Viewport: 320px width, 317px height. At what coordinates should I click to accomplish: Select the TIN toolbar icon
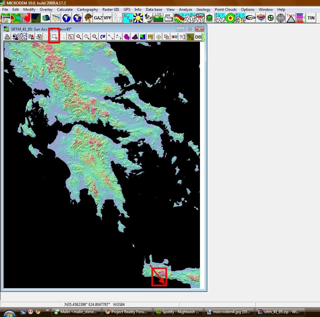pyautogui.click(x=311, y=18)
